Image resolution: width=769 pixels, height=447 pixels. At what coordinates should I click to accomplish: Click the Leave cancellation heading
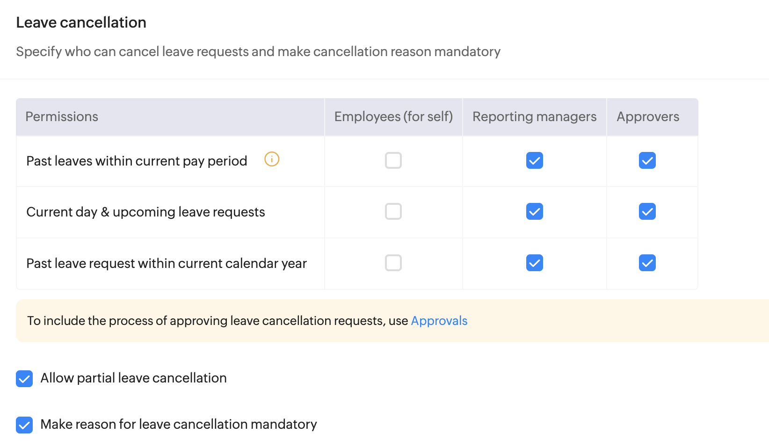point(81,22)
